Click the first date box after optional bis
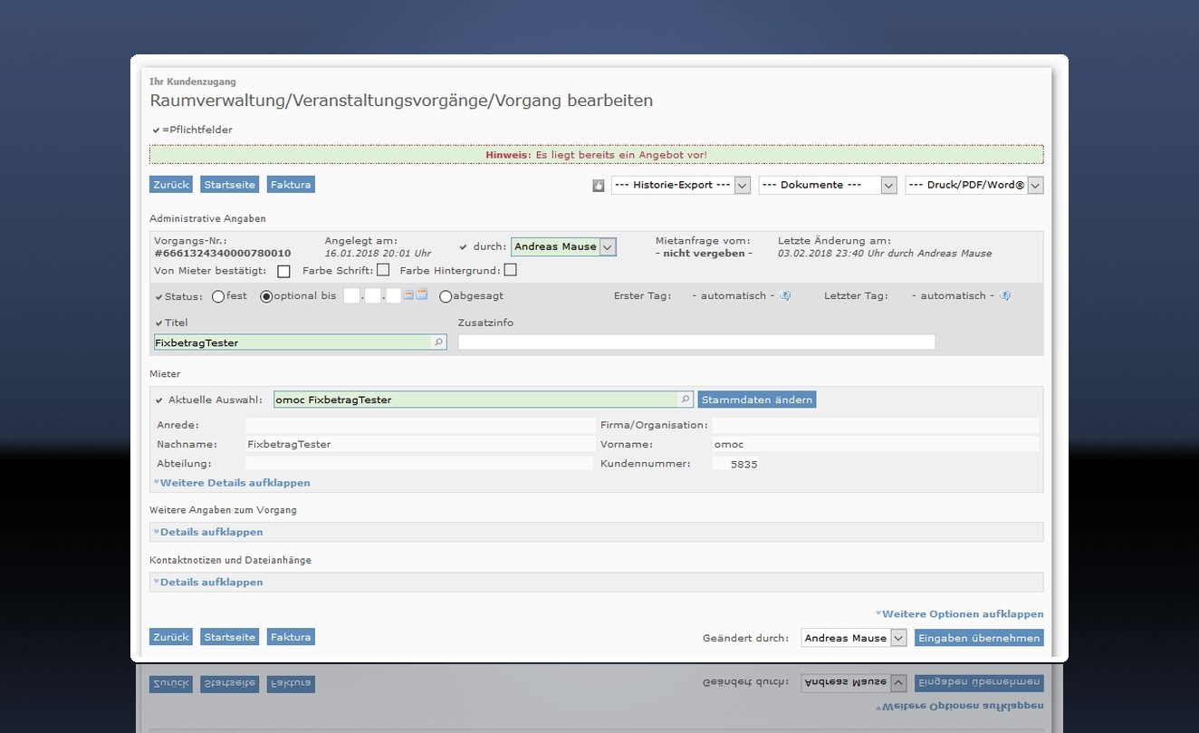 coord(351,296)
